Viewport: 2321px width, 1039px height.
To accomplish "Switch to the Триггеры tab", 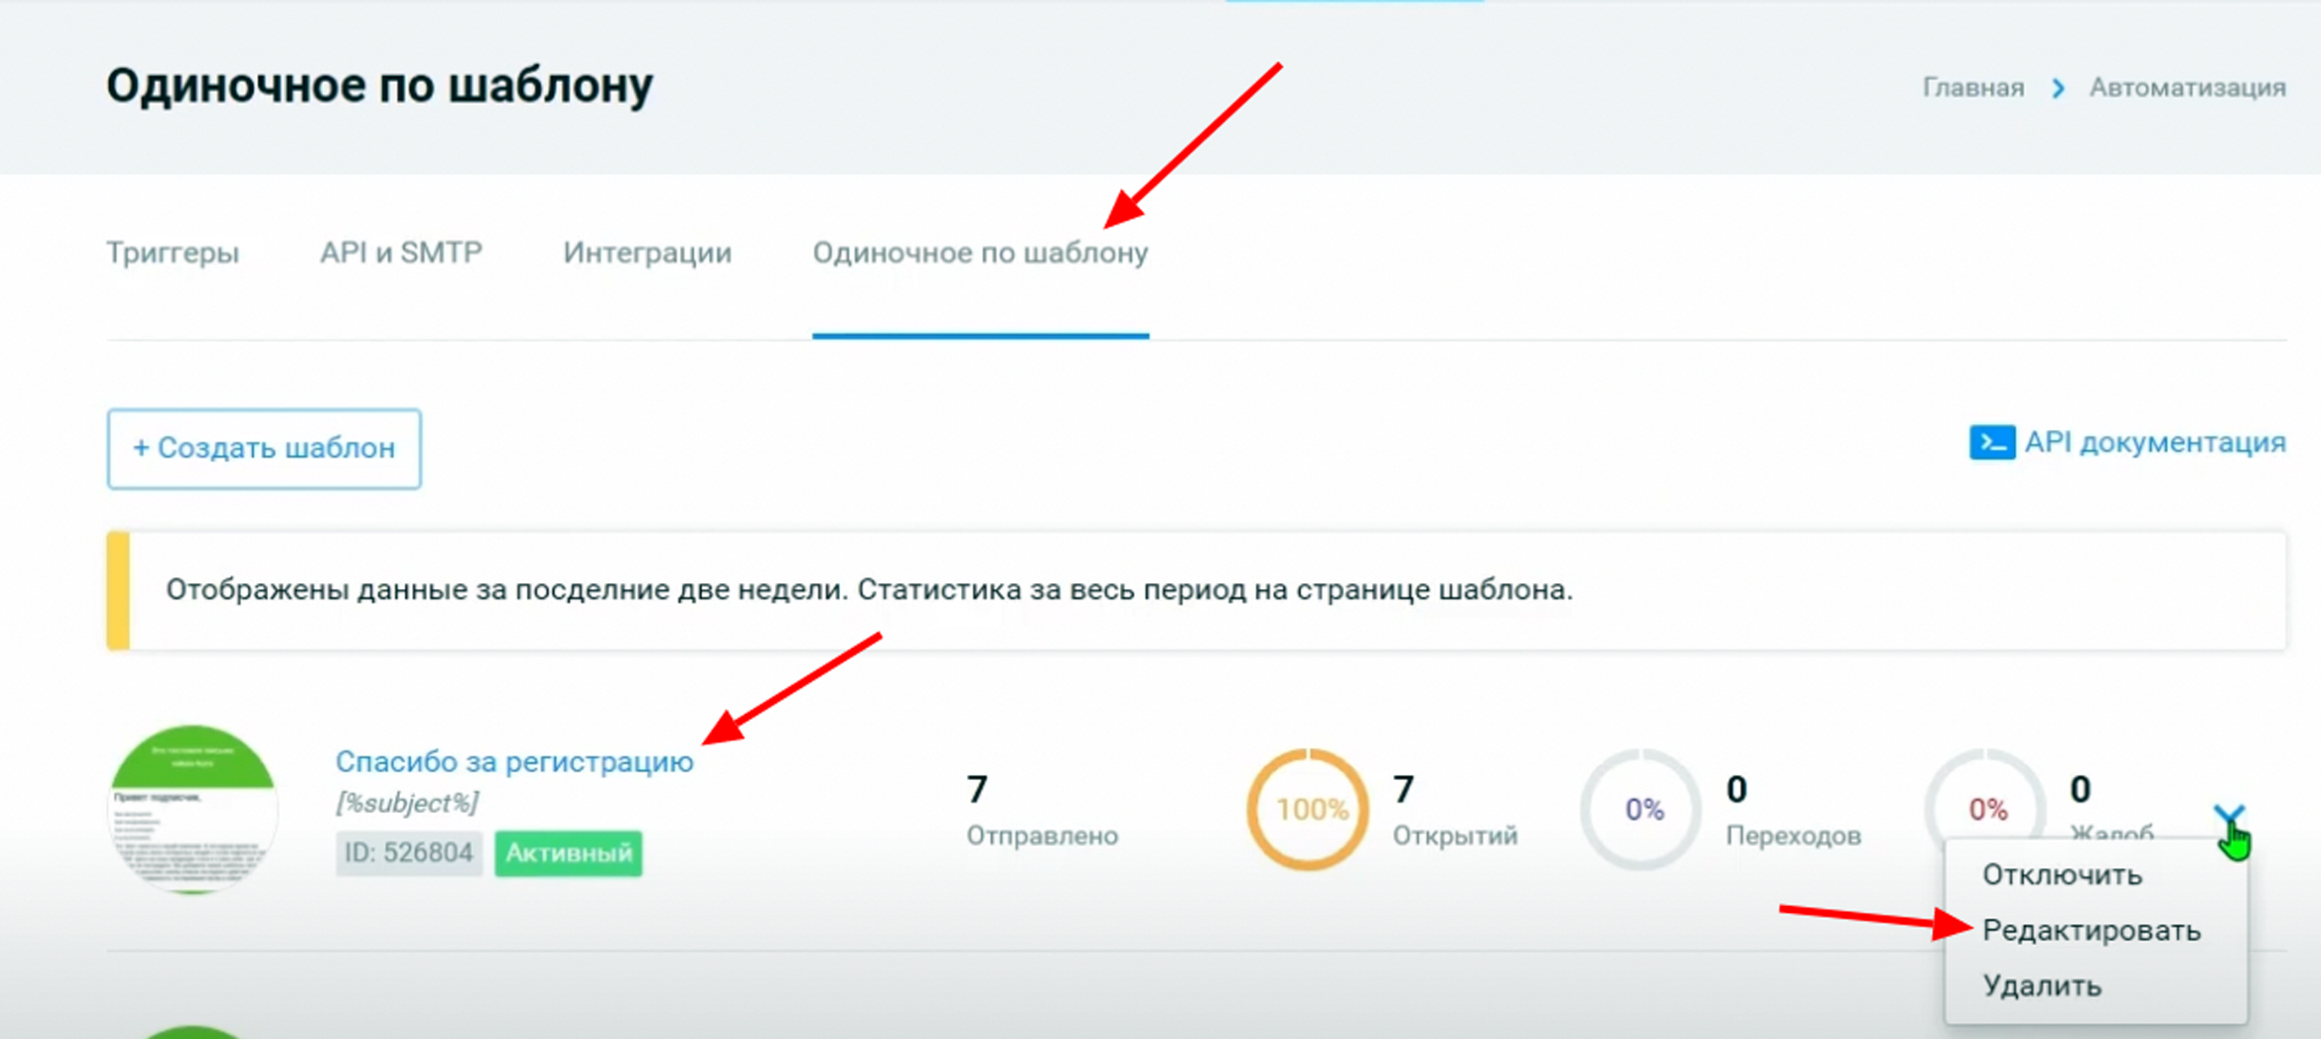I will [173, 252].
